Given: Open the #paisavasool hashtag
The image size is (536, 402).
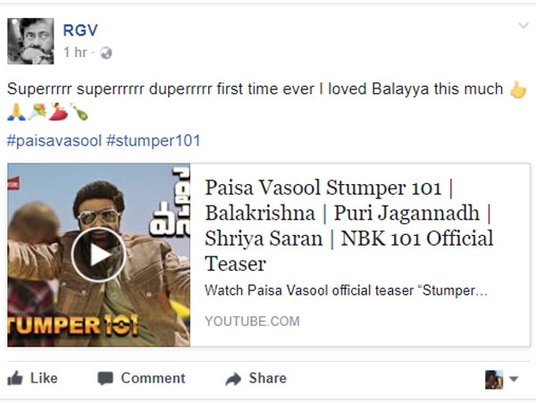Looking at the screenshot, I should (54, 141).
